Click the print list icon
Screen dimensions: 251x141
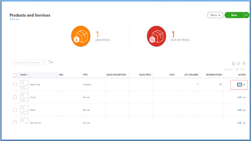234,63
